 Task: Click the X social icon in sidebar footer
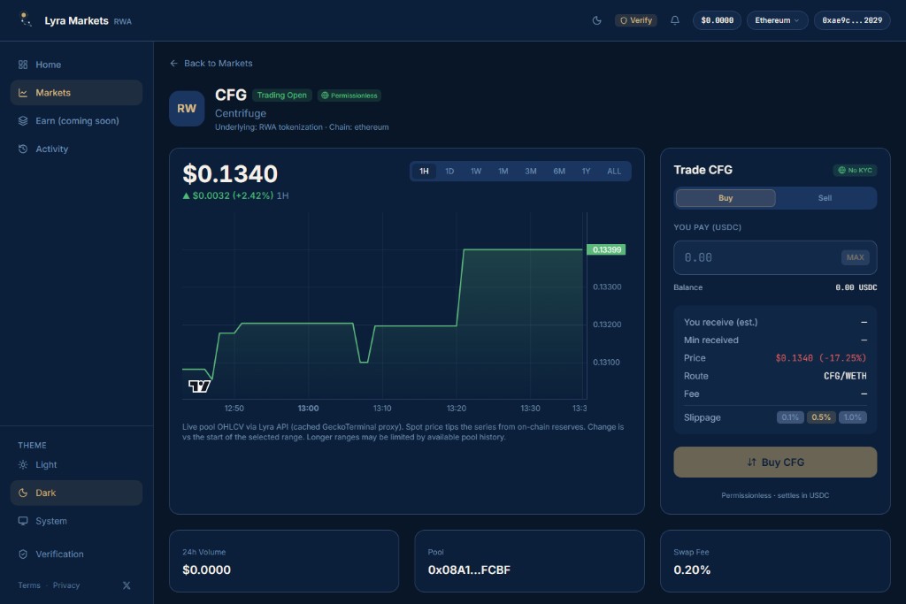pos(127,585)
